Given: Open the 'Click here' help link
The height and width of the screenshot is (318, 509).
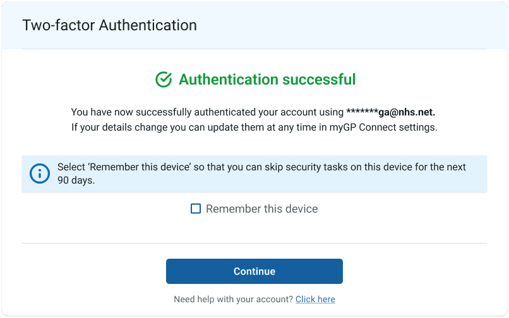Looking at the screenshot, I should [x=315, y=299].
